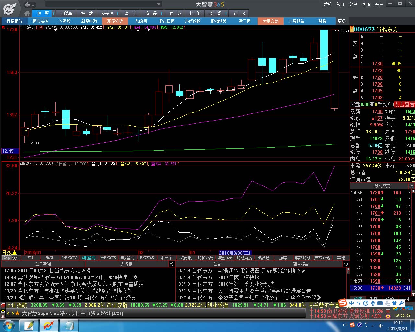Expand the submenu dots next to 股票
Image resolution: width=415 pixels, height=332 pixels.
pos(53,13)
